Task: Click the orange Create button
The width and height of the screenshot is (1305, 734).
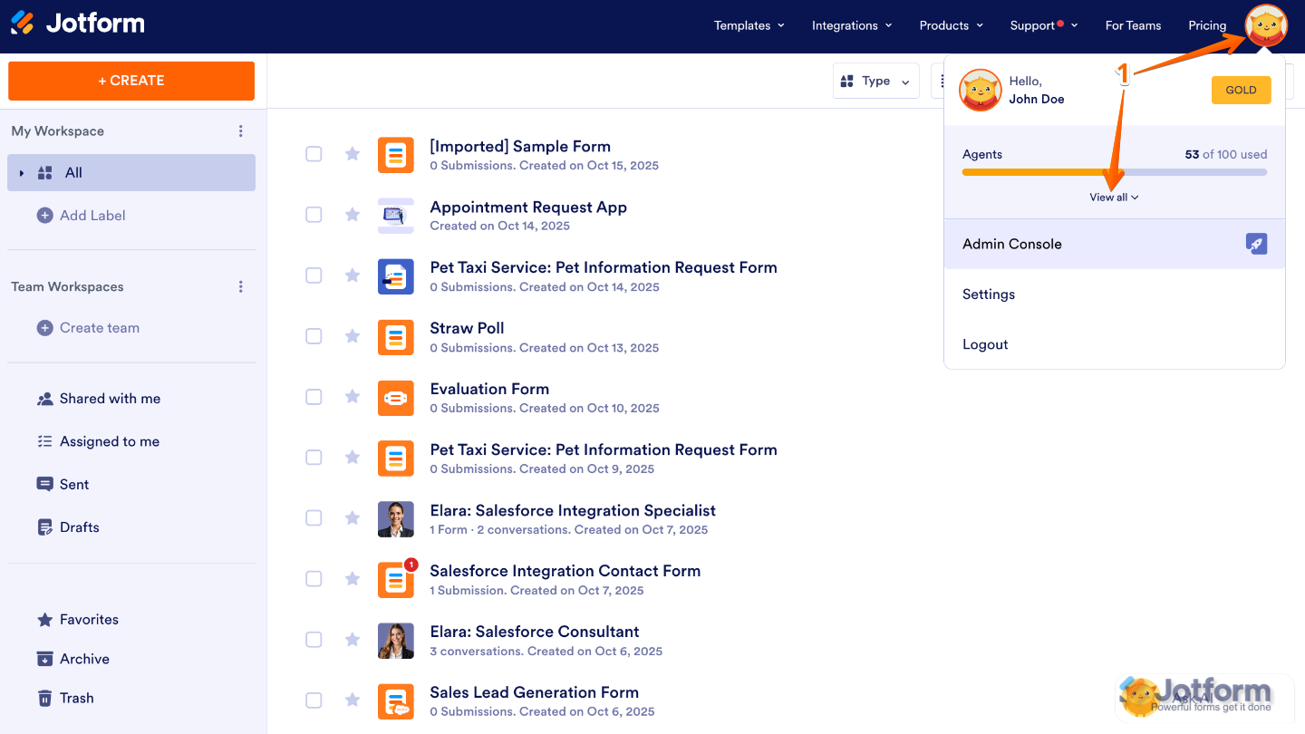Action: click(x=131, y=81)
